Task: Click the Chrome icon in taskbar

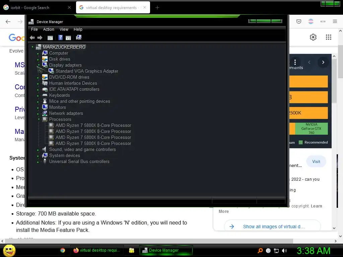Action: (x=63, y=250)
